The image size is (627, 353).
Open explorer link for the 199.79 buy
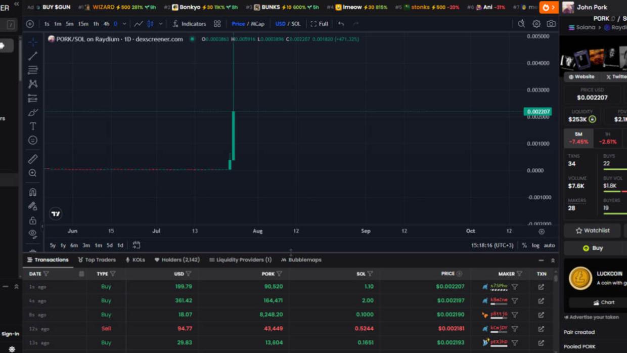(541, 287)
